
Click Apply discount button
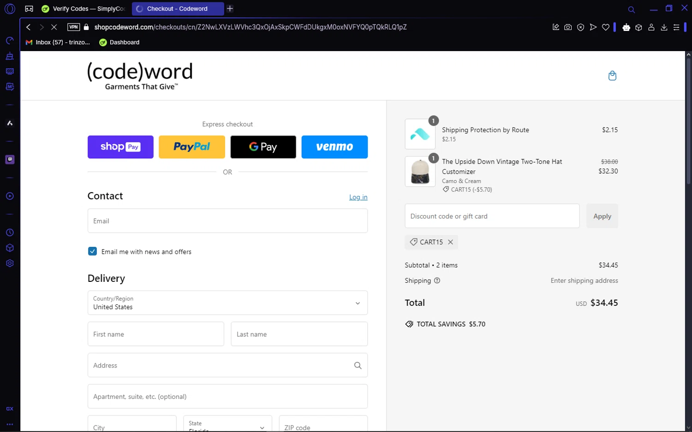pyautogui.click(x=602, y=216)
